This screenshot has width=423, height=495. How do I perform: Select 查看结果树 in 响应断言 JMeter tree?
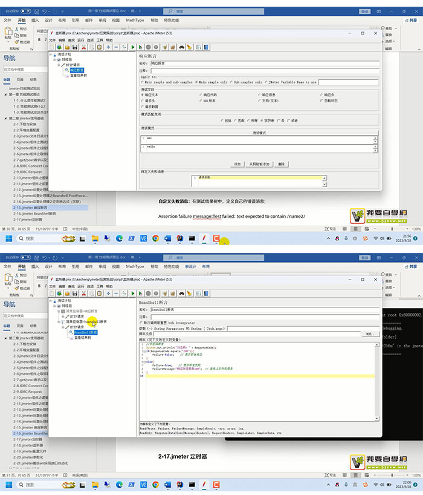[79, 76]
